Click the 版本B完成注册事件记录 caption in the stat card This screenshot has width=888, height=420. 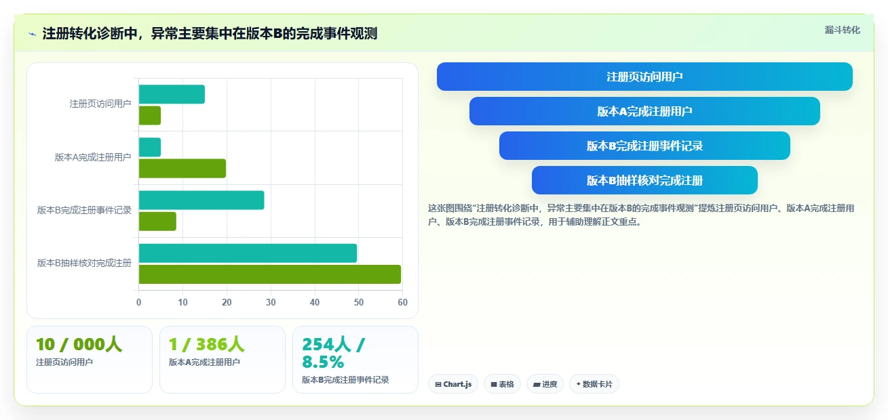[345, 380]
